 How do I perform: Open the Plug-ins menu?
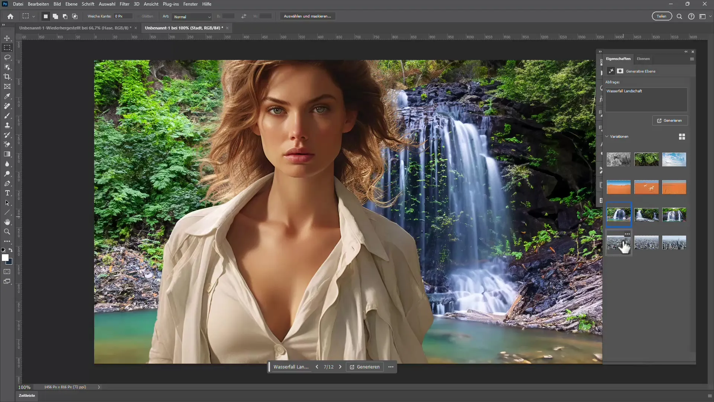171,4
